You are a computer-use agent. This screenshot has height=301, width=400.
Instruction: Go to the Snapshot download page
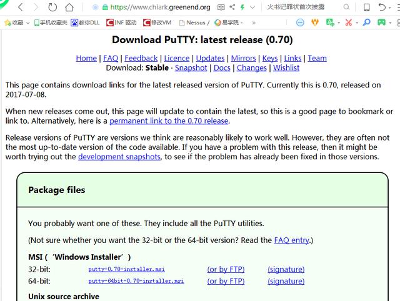pos(191,68)
